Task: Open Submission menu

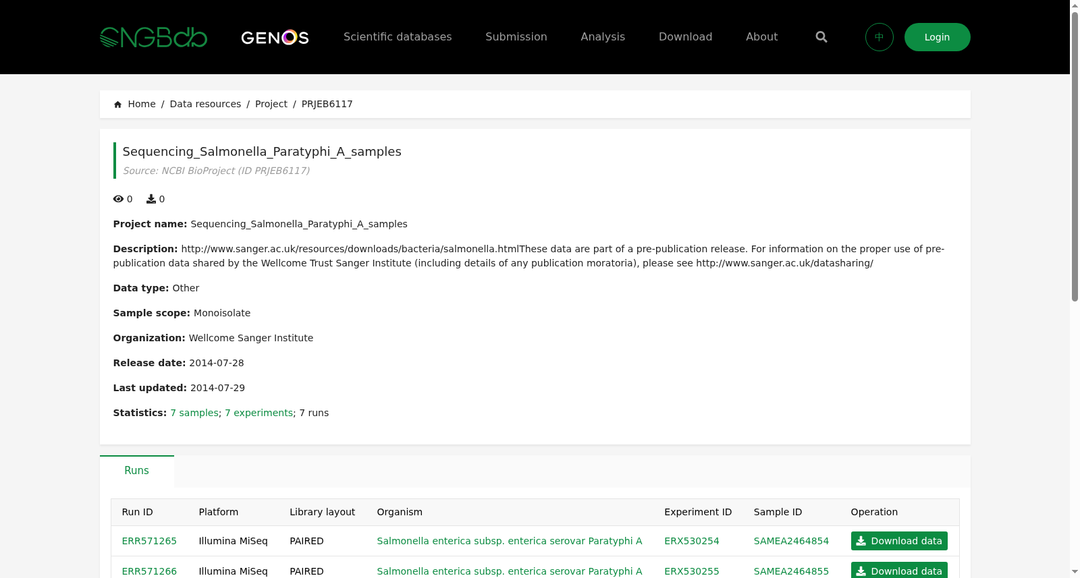Action: [x=516, y=37]
